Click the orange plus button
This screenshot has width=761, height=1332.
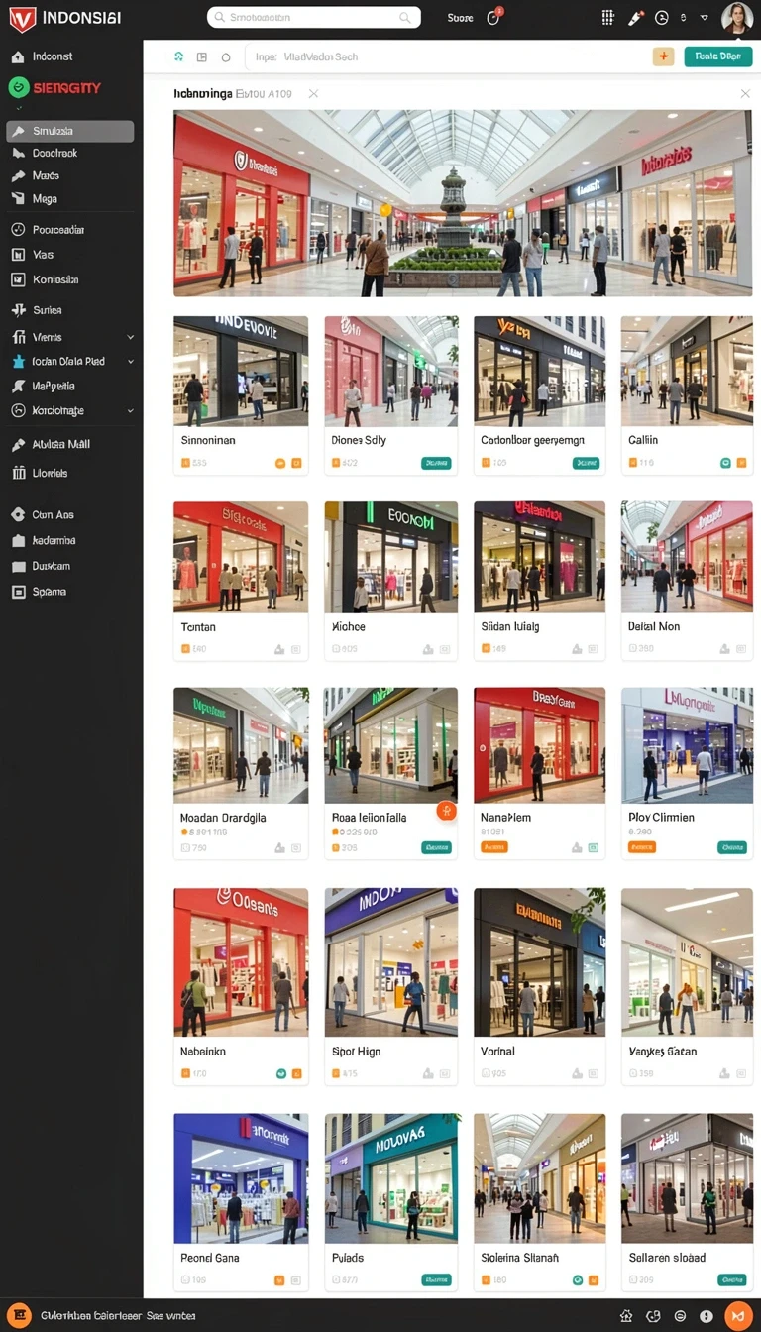pyautogui.click(x=663, y=56)
